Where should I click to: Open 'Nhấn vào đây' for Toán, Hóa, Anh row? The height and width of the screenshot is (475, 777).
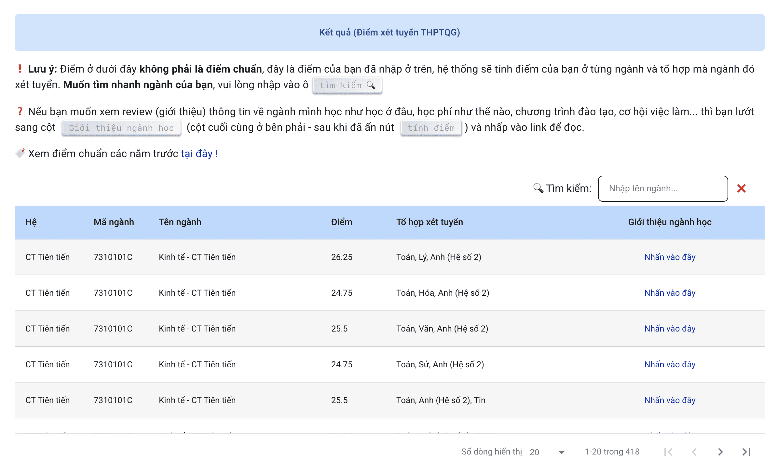tap(670, 293)
